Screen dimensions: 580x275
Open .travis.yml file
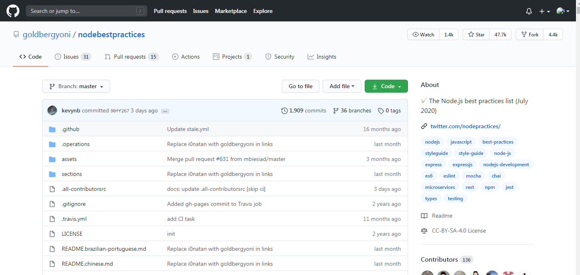74,219
